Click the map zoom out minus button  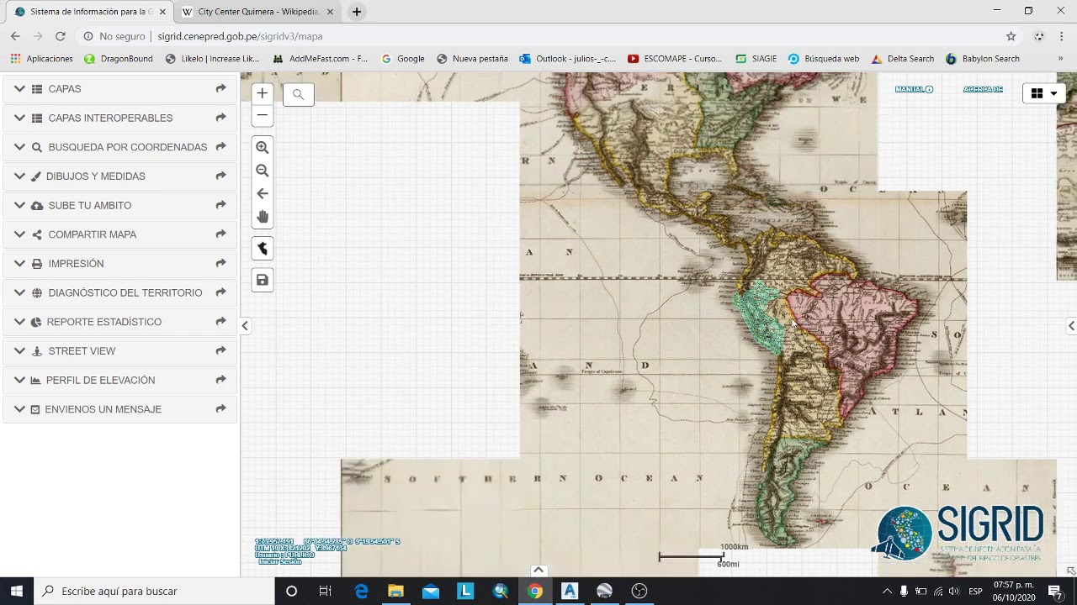[x=262, y=115]
